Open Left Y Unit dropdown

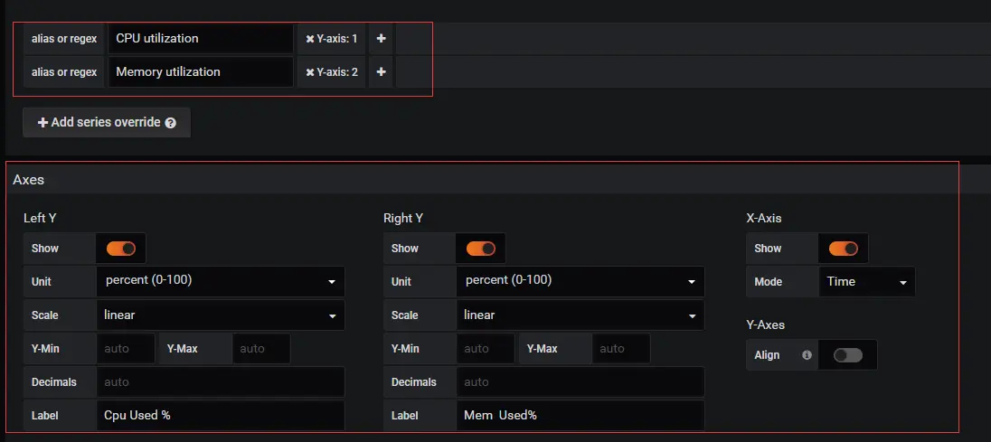pos(220,281)
